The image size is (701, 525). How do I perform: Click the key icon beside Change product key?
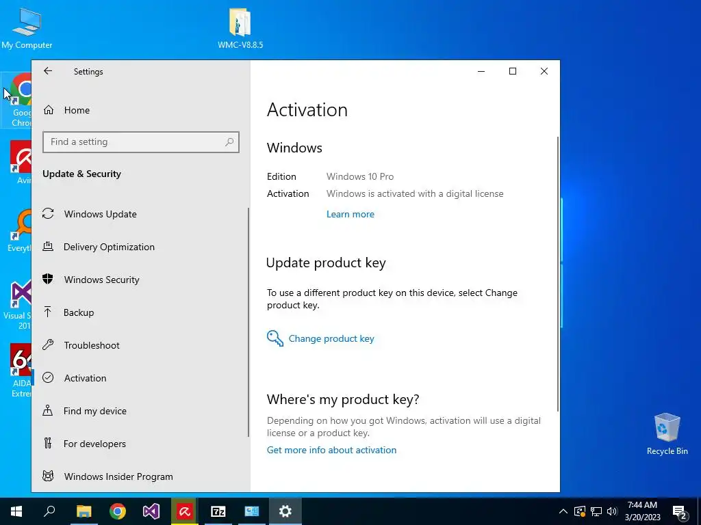275,338
